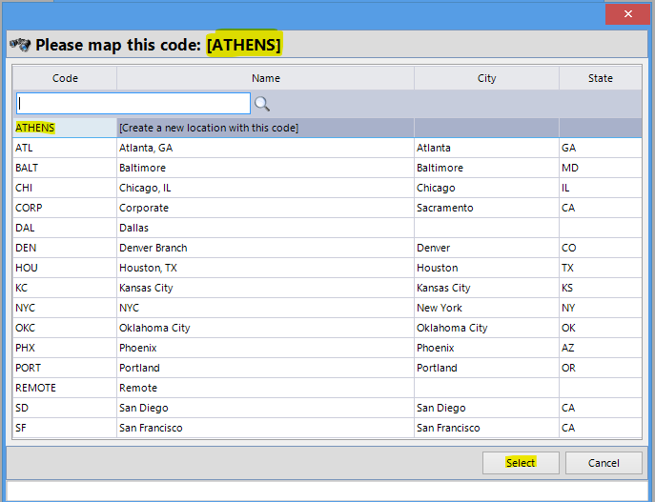Click the CO state cell
The width and height of the screenshot is (655, 502).
pyautogui.click(x=601, y=248)
